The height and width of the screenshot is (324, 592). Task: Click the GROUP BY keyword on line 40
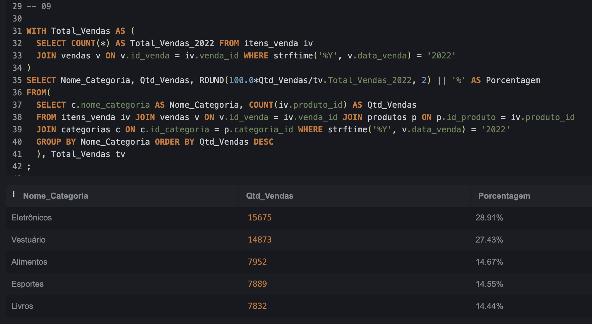click(56, 142)
